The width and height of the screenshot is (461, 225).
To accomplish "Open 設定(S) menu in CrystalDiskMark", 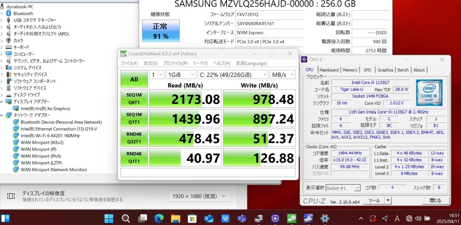I will point(150,63).
